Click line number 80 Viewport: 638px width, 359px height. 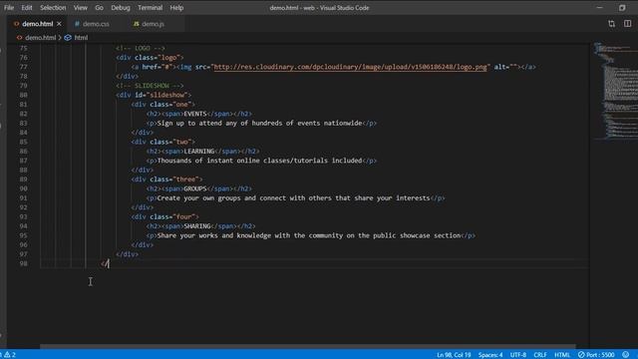pyautogui.click(x=24, y=95)
